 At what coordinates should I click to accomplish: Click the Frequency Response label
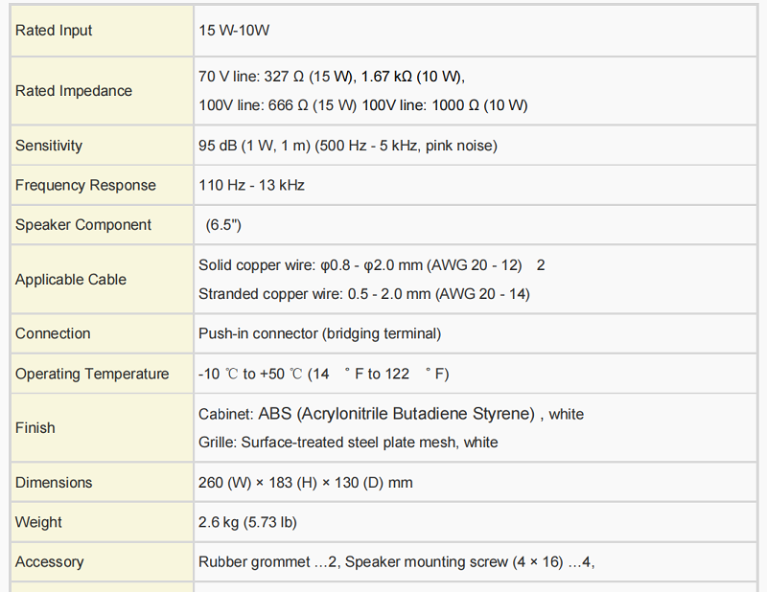[x=85, y=185]
